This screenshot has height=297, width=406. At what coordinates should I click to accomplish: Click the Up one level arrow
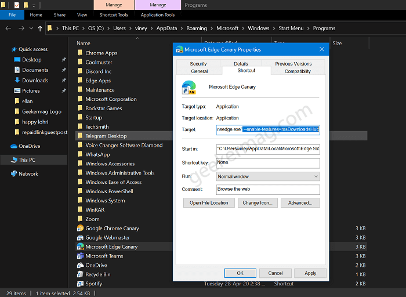coord(40,28)
